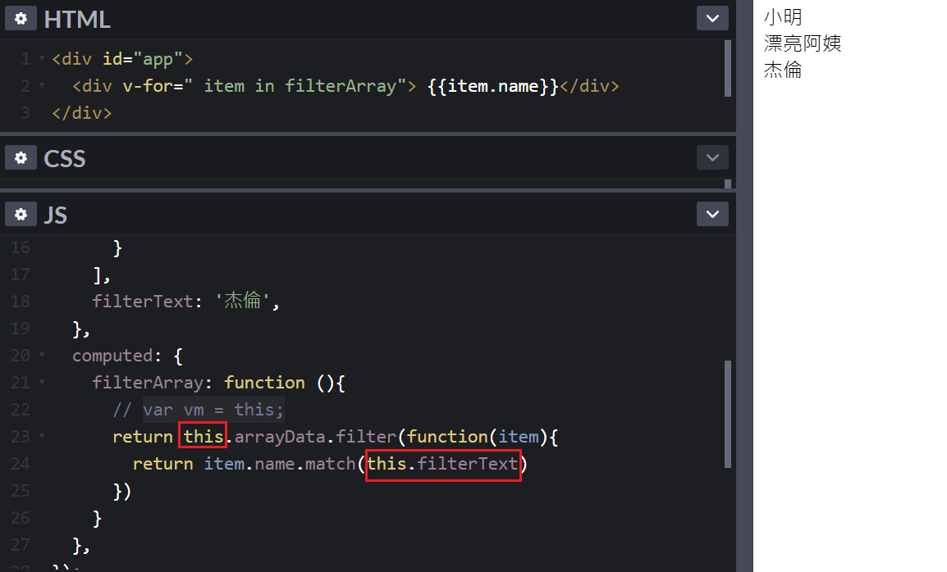Click 'filterArray' in the v-for attribute
The height and width of the screenshot is (572, 947).
pos(341,86)
